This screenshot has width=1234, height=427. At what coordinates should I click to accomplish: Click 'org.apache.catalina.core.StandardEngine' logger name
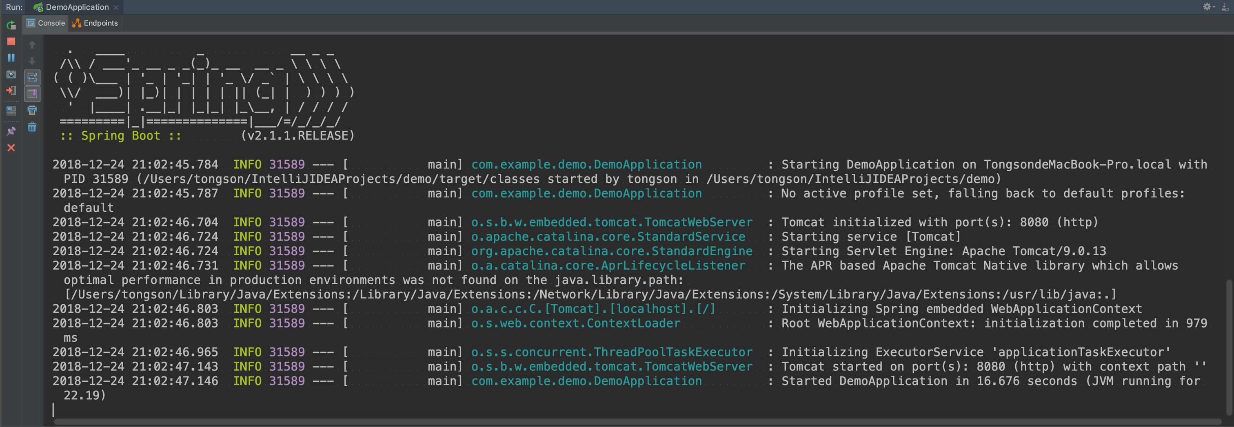pyautogui.click(x=612, y=251)
